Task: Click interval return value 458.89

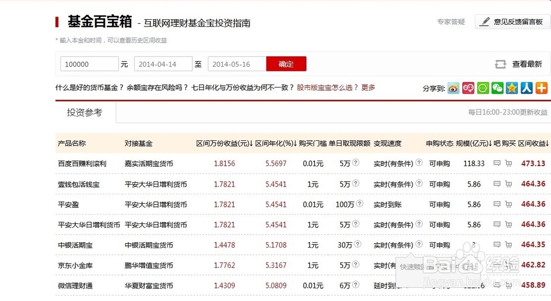Action: (x=533, y=285)
